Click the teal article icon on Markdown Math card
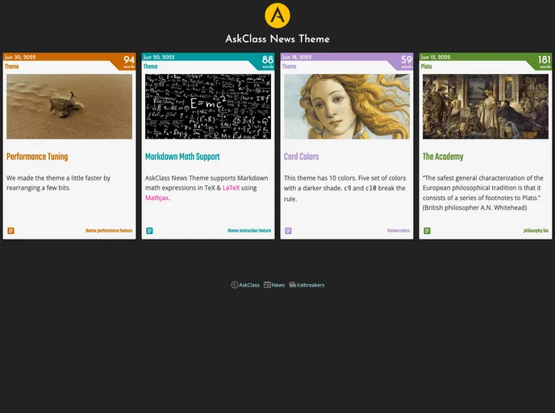 [149, 231]
